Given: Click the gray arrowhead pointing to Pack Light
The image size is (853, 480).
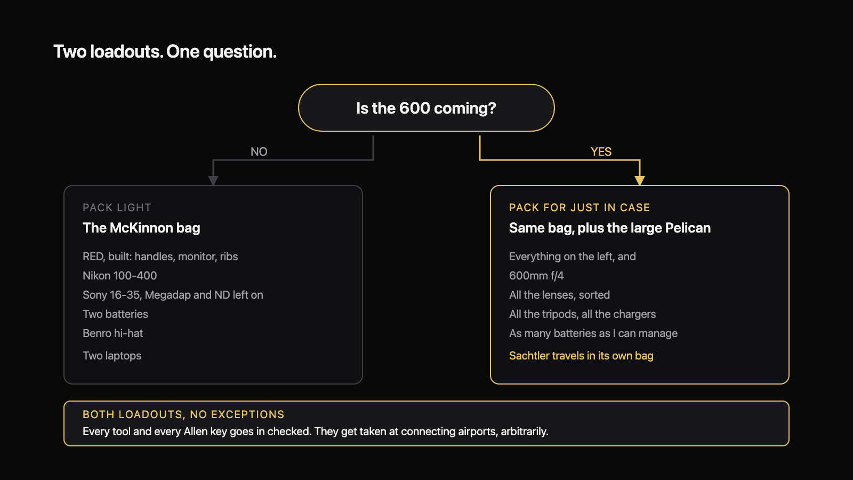Looking at the screenshot, I should click(x=213, y=181).
